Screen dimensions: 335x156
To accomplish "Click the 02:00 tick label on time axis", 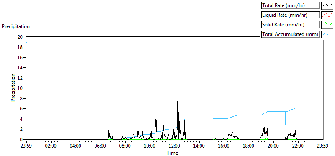I will tap(51, 146).
